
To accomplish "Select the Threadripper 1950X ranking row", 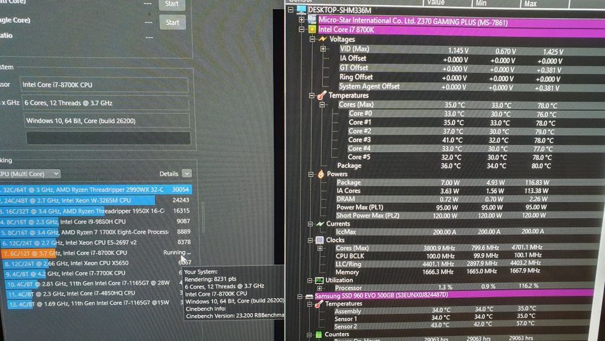I will [96, 211].
